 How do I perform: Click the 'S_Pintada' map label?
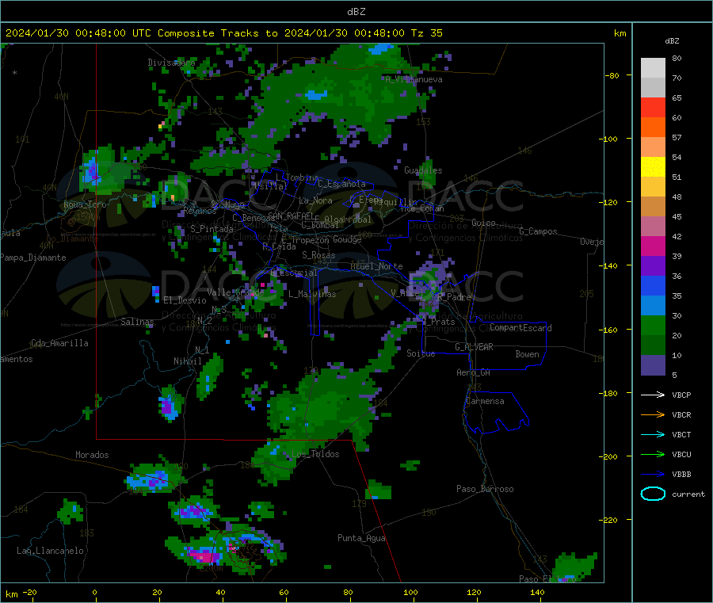click(x=212, y=229)
